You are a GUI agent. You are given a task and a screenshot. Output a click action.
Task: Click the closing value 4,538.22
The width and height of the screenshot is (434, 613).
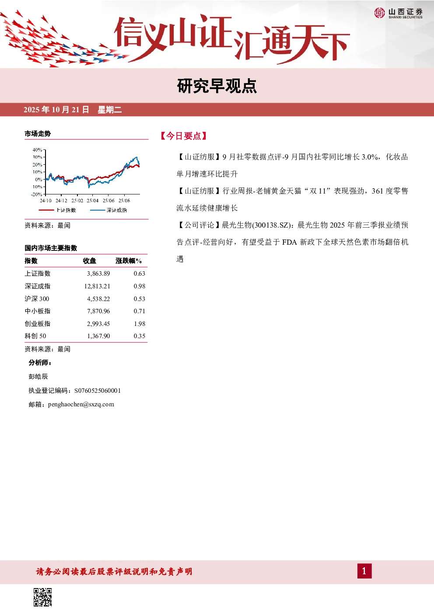pos(98,299)
